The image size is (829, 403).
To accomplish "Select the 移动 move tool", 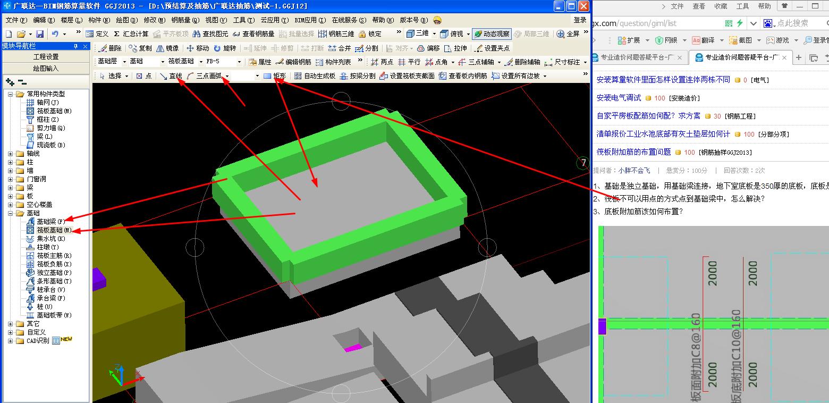I will point(198,48).
